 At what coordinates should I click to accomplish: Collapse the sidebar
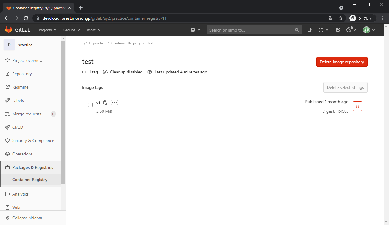click(27, 218)
